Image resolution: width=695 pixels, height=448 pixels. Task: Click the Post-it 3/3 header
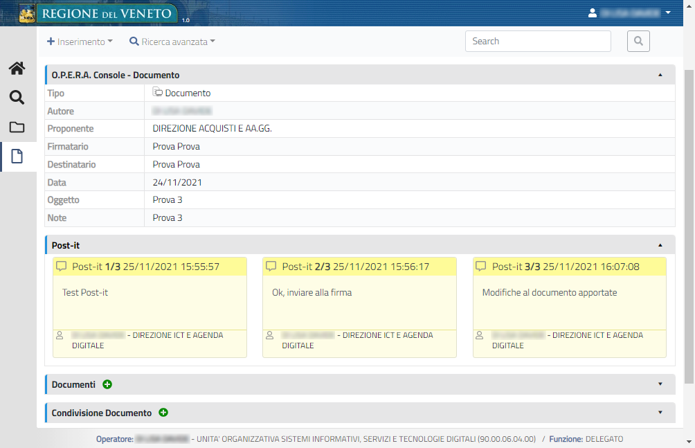(570, 267)
